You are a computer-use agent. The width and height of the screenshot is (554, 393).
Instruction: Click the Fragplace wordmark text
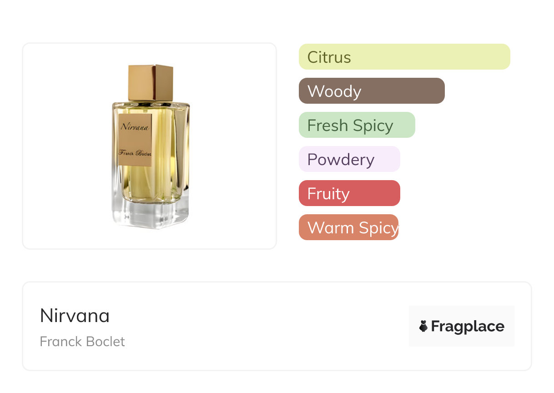point(468,327)
